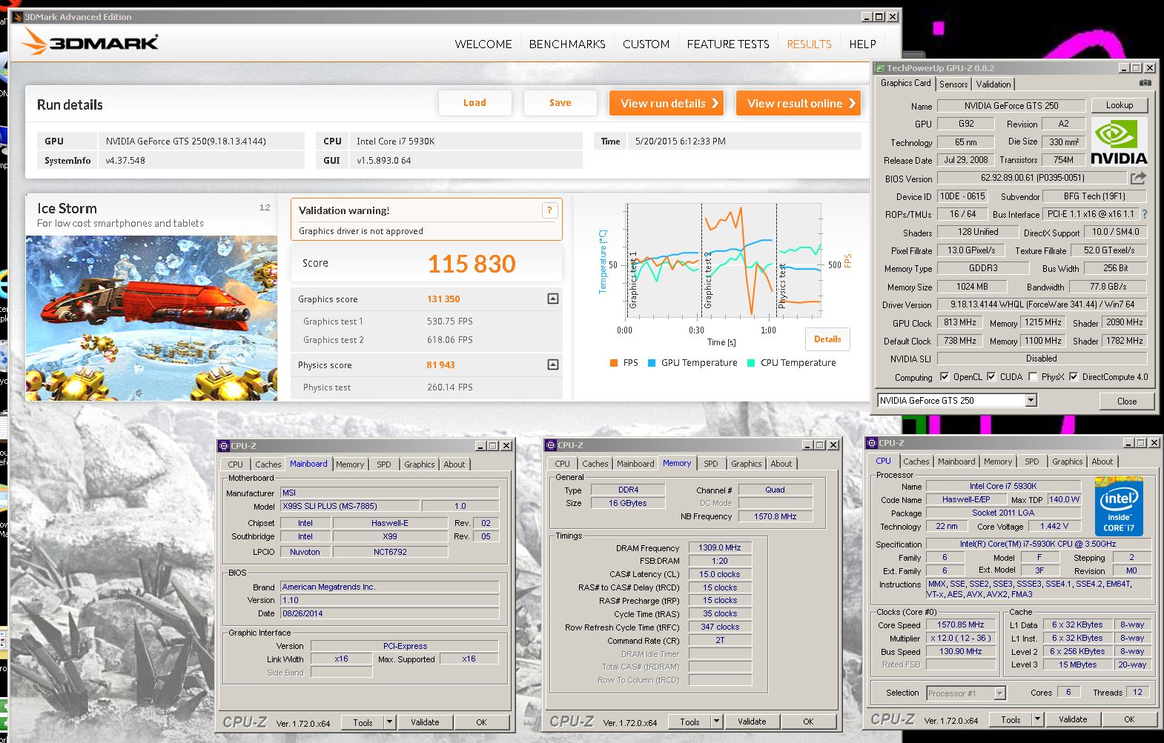This screenshot has height=743, width=1164.
Task: Click the Graphics test 1 530.75 FPS row
Action: [427, 321]
